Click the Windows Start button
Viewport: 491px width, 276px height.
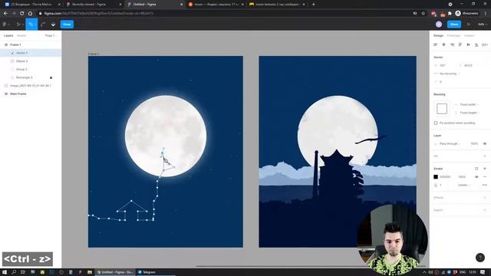(5, 272)
